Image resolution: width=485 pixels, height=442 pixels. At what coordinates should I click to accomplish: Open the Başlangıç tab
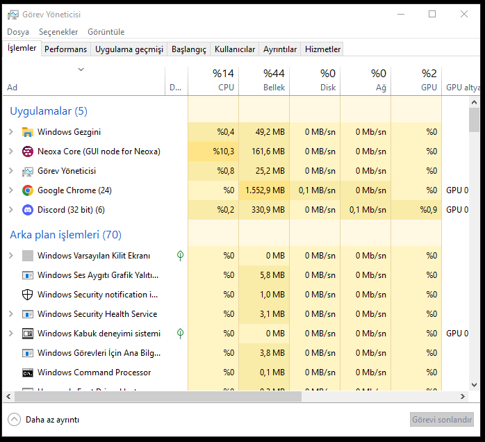pos(189,49)
